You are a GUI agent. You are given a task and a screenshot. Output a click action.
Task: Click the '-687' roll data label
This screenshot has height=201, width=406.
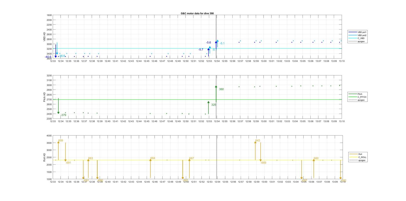[x=304, y=180]
